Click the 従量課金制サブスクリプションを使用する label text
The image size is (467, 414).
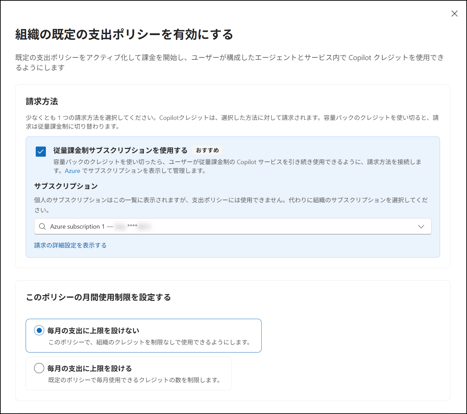[120, 150]
